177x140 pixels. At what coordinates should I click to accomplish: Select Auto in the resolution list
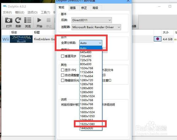click(x=91, y=48)
